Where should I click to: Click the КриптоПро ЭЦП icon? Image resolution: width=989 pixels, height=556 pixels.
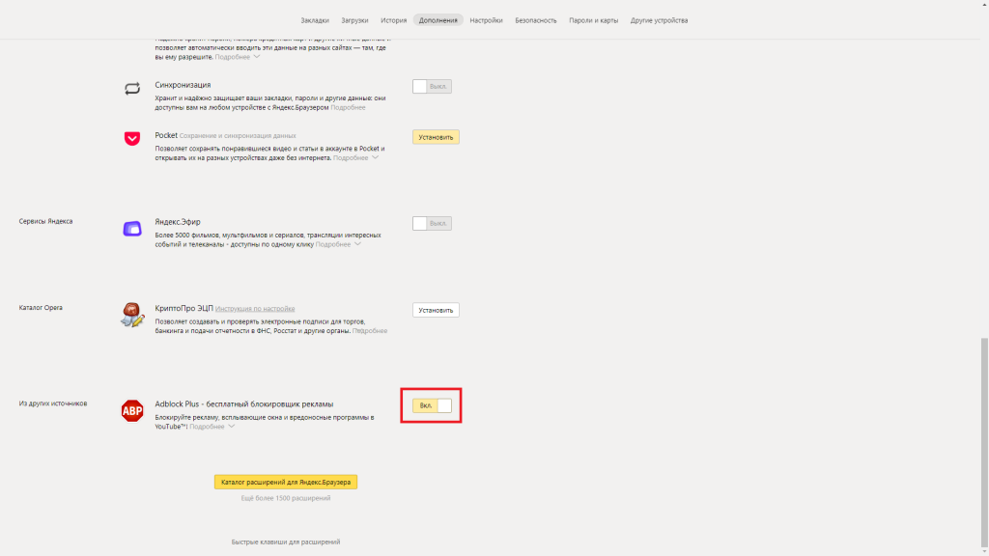[x=132, y=315]
